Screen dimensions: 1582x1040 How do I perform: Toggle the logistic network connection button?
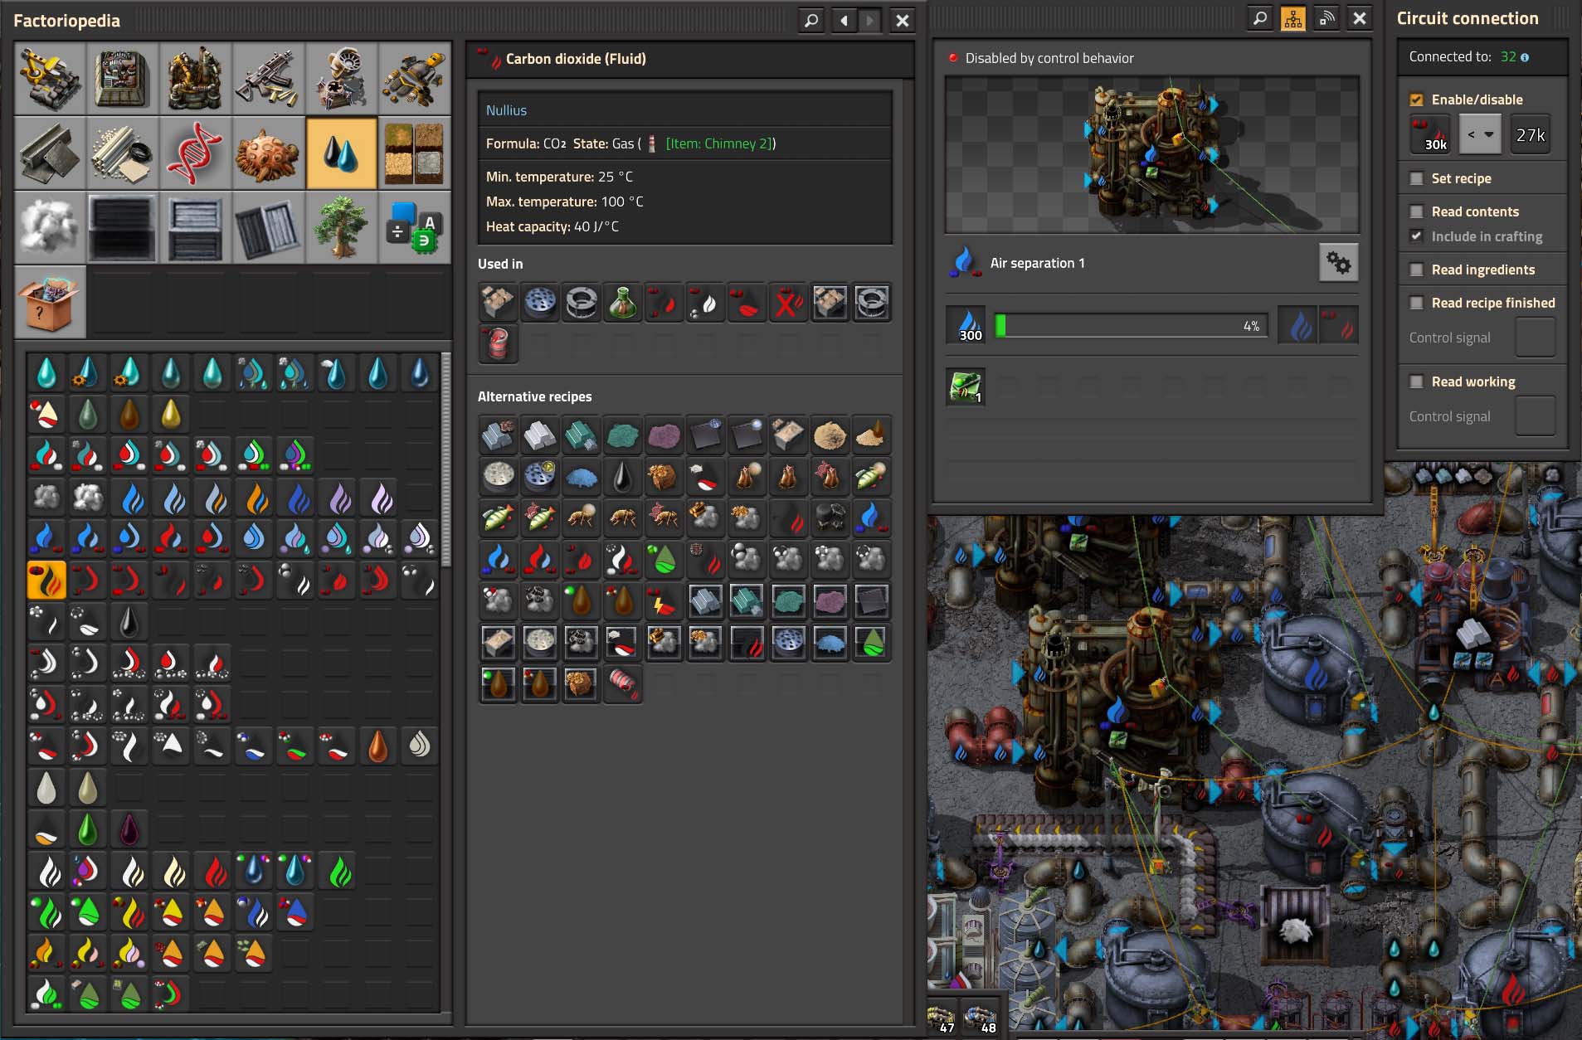coord(1326,18)
